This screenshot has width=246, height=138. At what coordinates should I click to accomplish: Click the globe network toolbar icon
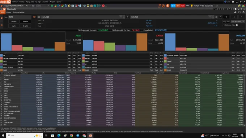pos(84,6)
